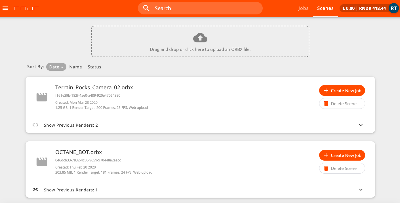
Task: Create new job for Terrain_Rocks_Camera_02
Action: point(342,91)
